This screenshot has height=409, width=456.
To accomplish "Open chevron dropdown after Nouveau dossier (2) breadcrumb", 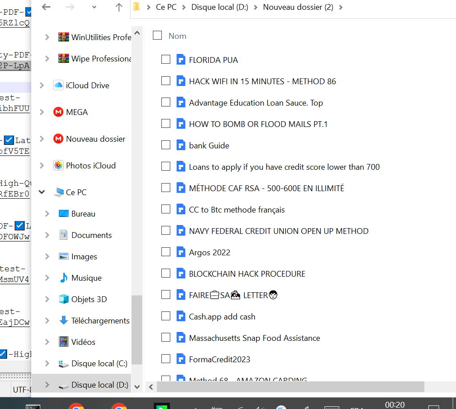I will 341,7.
